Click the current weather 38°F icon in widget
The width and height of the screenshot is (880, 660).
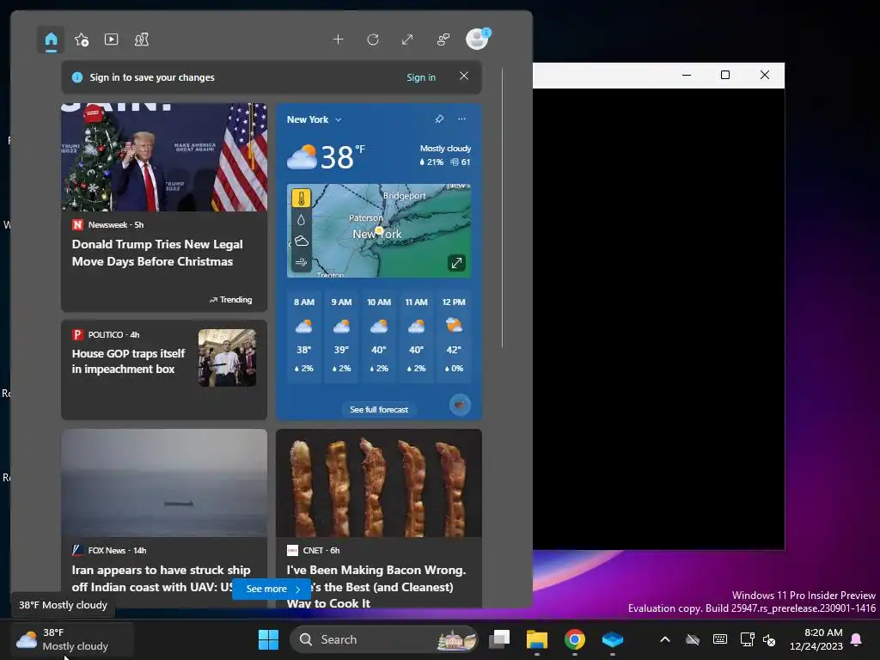(x=302, y=157)
